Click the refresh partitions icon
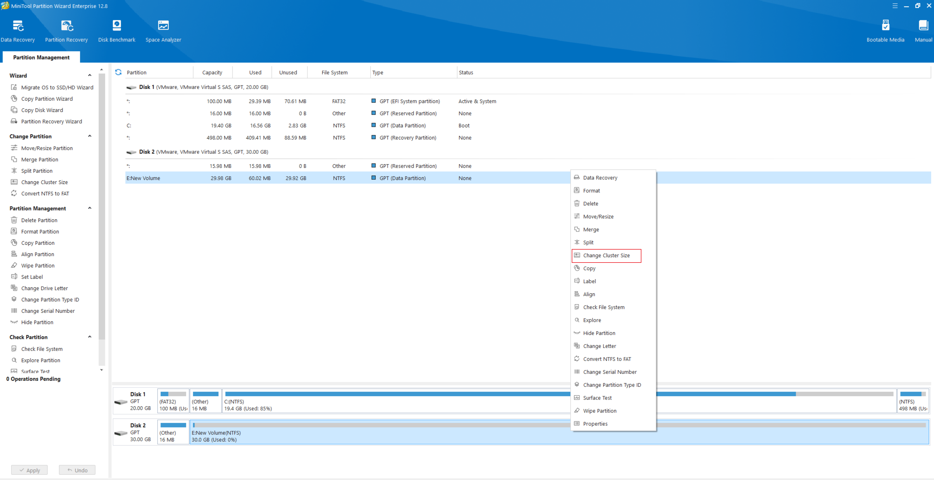 [x=118, y=72]
